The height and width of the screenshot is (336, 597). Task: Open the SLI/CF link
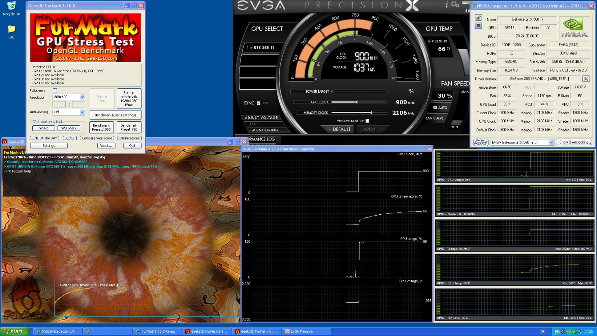click(x=70, y=138)
